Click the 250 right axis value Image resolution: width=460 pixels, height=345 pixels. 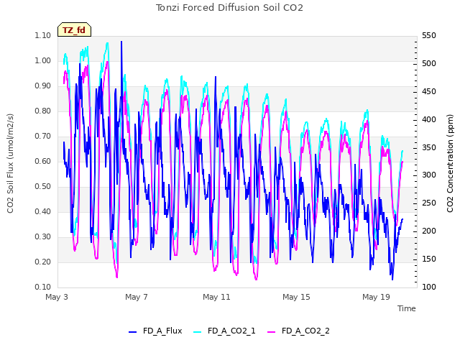click(429, 203)
